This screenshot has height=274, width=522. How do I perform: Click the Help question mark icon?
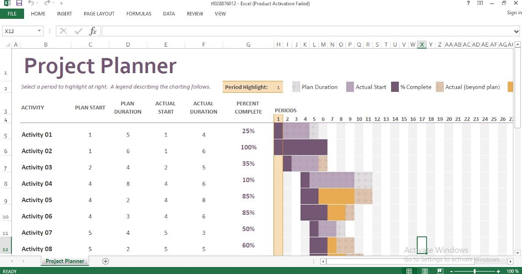(468, 3)
